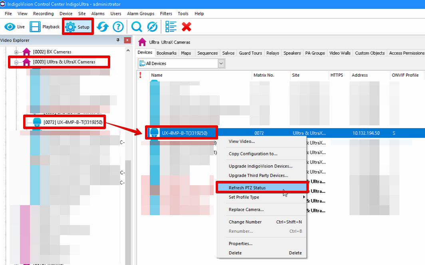425x265 pixels.
Task: Switch to the Maps tab
Action: (x=186, y=53)
